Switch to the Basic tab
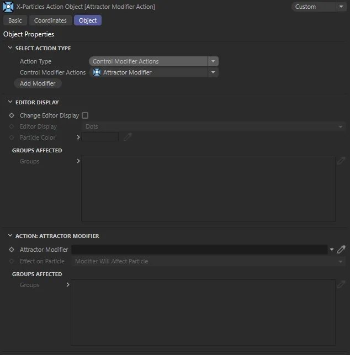The height and width of the screenshot is (355, 350). [15, 20]
